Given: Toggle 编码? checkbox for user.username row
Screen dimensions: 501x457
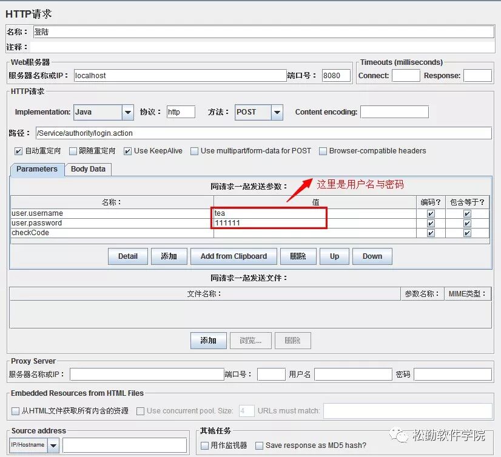Looking at the screenshot, I should click(431, 213).
